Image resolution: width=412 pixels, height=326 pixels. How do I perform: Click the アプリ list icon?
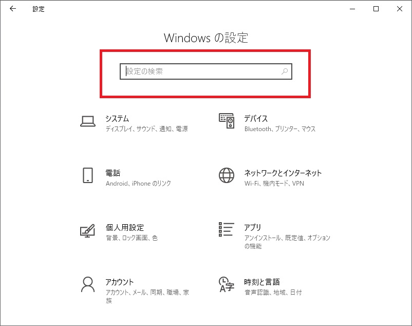pyautogui.click(x=227, y=229)
